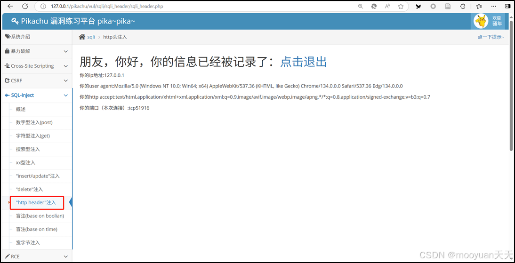Image resolution: width=515 pixels, height=263 pixels.
Task: Open the Favorites list icon
Action: click(479, 6)
